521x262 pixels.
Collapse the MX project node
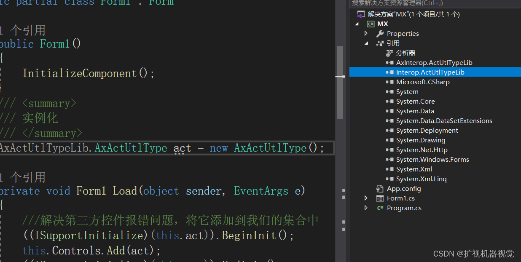(356, 24)
